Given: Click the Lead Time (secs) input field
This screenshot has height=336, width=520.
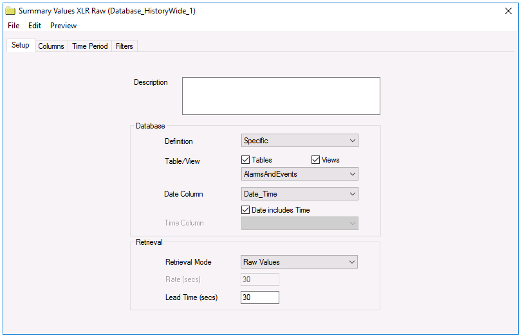Looking at the screenshot, I should click(259, 297).
